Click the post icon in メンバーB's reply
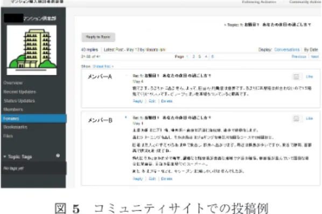 (x=296, y=119)
